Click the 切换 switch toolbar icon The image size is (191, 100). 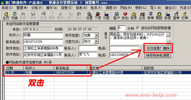pyautogui.click(x=15, y=16)
